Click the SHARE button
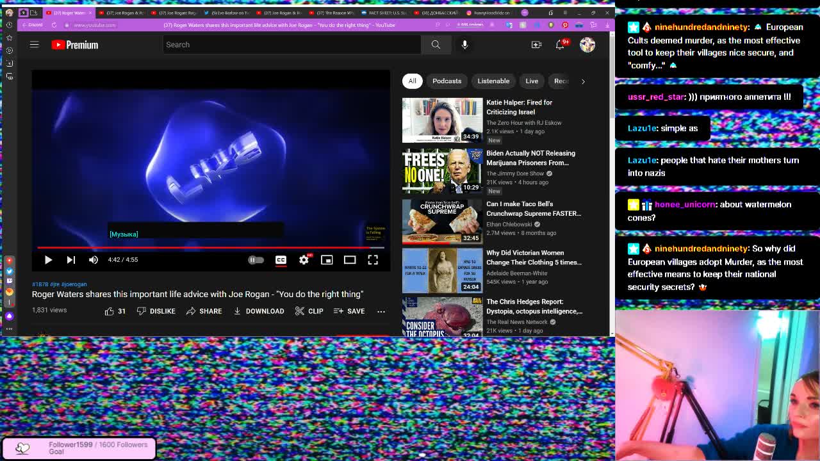Image resolution: width=820 pixels, height=461 pixels. click(x=204, y=311)
